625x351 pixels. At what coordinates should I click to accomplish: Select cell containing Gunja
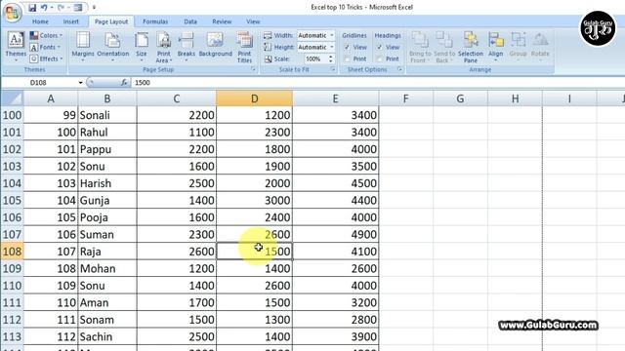click(x=107, y=201)
